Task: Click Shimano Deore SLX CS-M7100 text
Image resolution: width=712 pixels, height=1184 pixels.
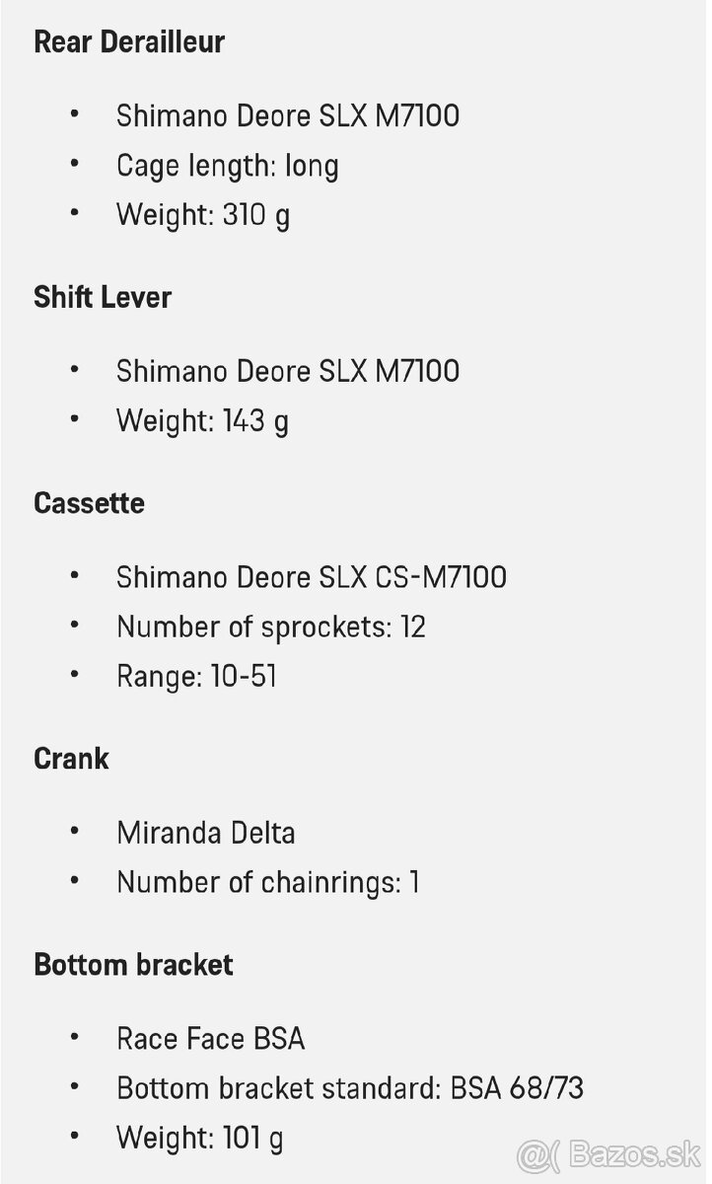Action: [x=312, y=577]
